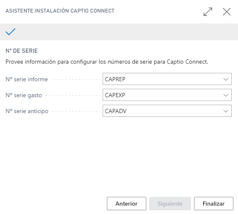Select the Nº serie anticipo label

point(27,111)
